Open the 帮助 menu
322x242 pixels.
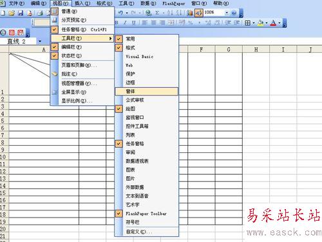[221, 3]
